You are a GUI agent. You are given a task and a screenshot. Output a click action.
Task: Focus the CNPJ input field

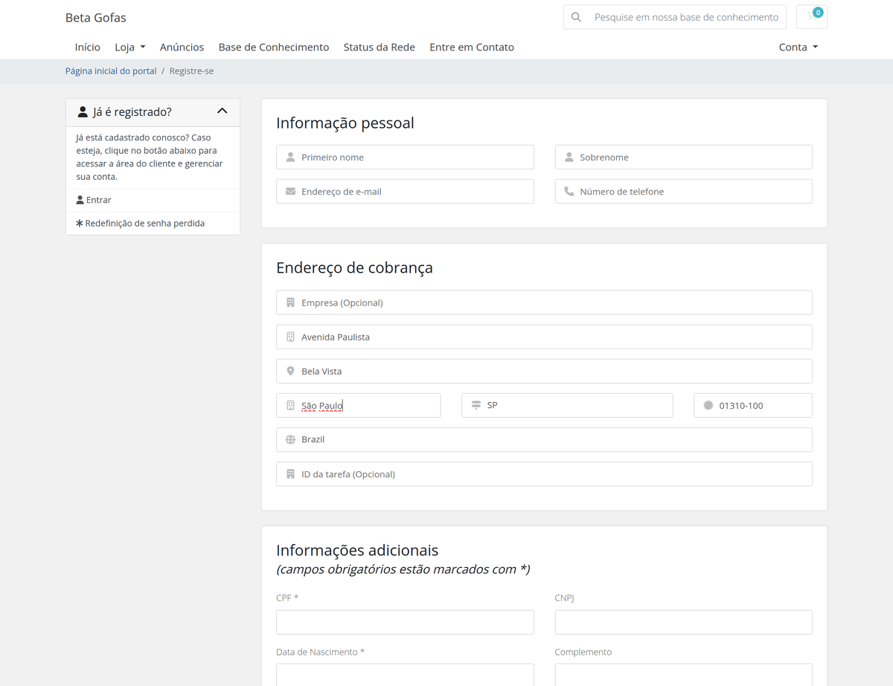coord(684,623)
